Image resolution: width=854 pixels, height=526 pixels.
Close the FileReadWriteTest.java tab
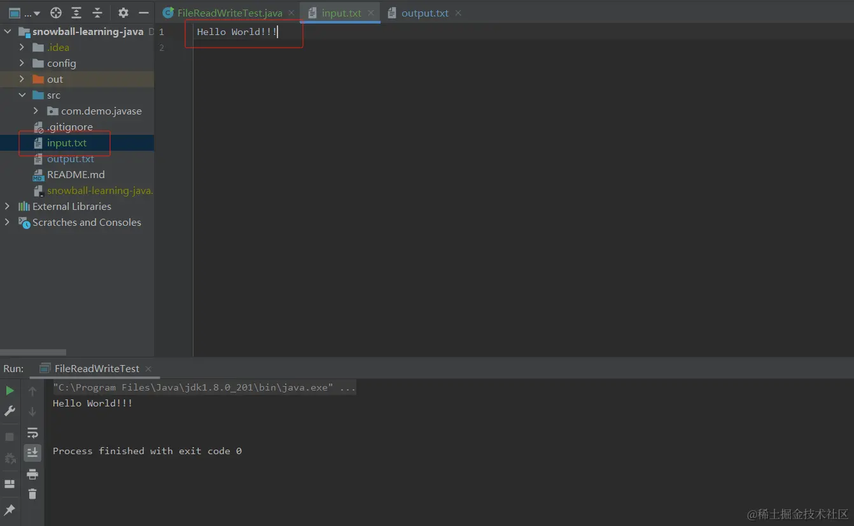pyautogui.click(x=291, y=13)
